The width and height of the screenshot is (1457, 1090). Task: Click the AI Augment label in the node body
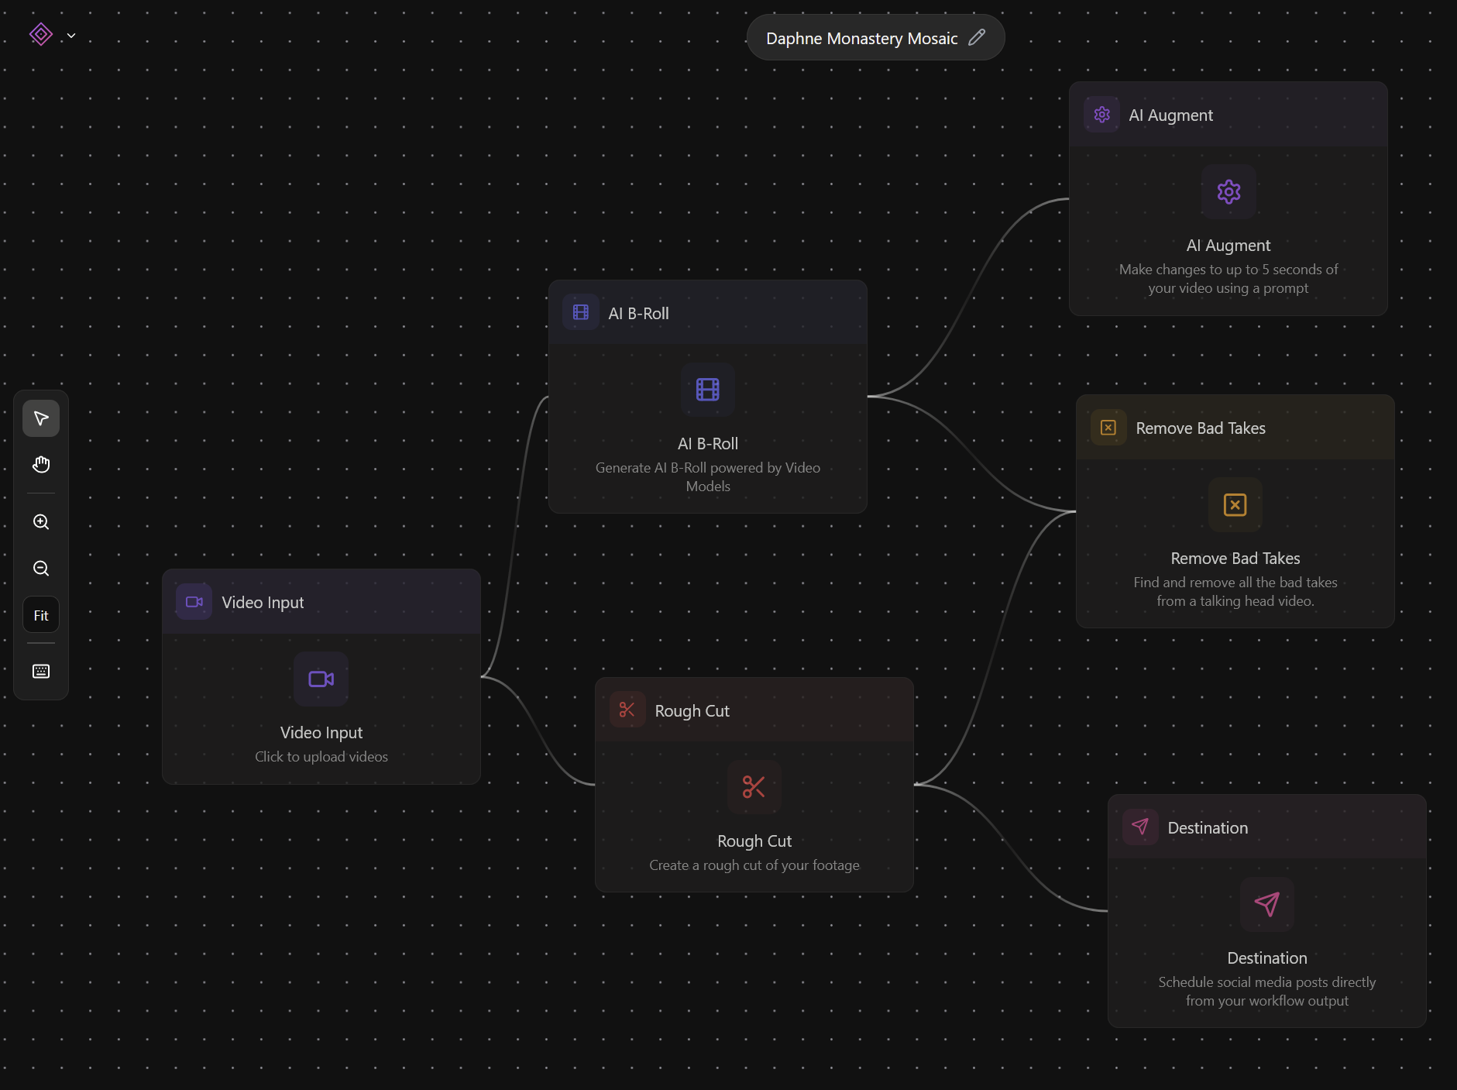pyautogui.click(x=1228, y=245)
